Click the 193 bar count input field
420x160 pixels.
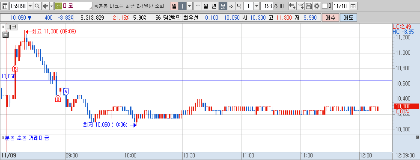pos(267,6)
